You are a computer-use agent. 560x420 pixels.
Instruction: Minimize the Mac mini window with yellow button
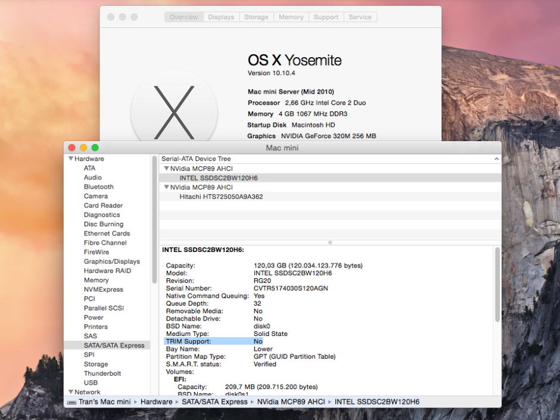click(83, 148)
